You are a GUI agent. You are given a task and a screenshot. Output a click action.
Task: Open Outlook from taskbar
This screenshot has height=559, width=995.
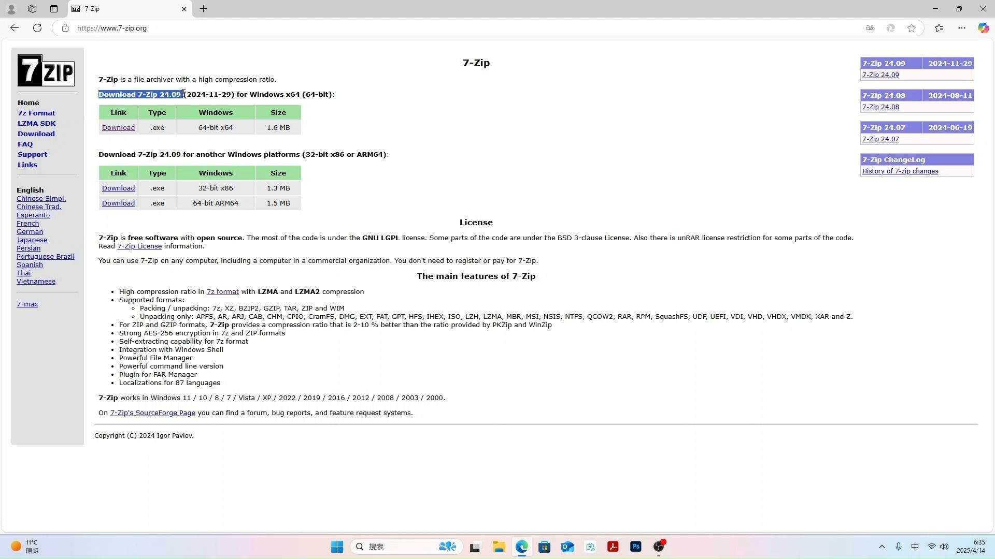pos(567,547)
